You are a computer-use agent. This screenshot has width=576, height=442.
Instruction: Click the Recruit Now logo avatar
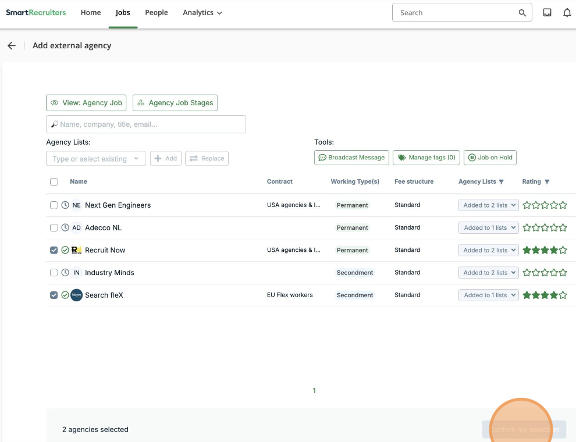tap(76, 250)
